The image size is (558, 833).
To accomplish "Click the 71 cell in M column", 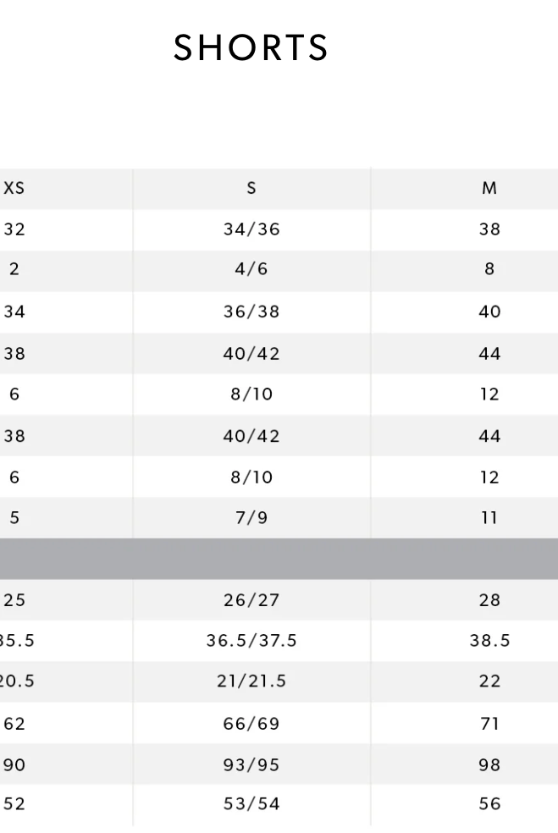I will 489,724.
